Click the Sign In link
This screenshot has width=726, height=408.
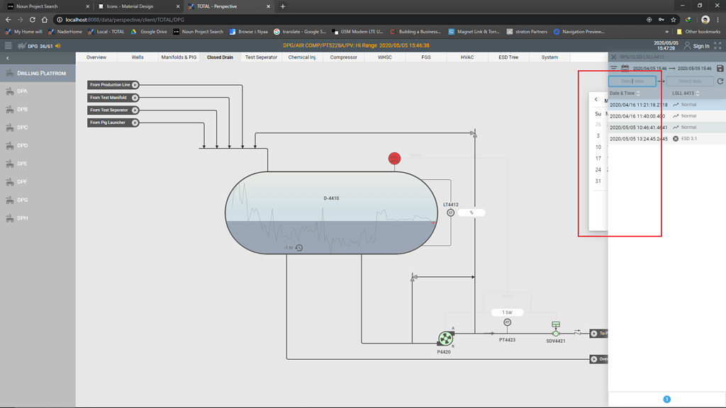coord(700,46)
